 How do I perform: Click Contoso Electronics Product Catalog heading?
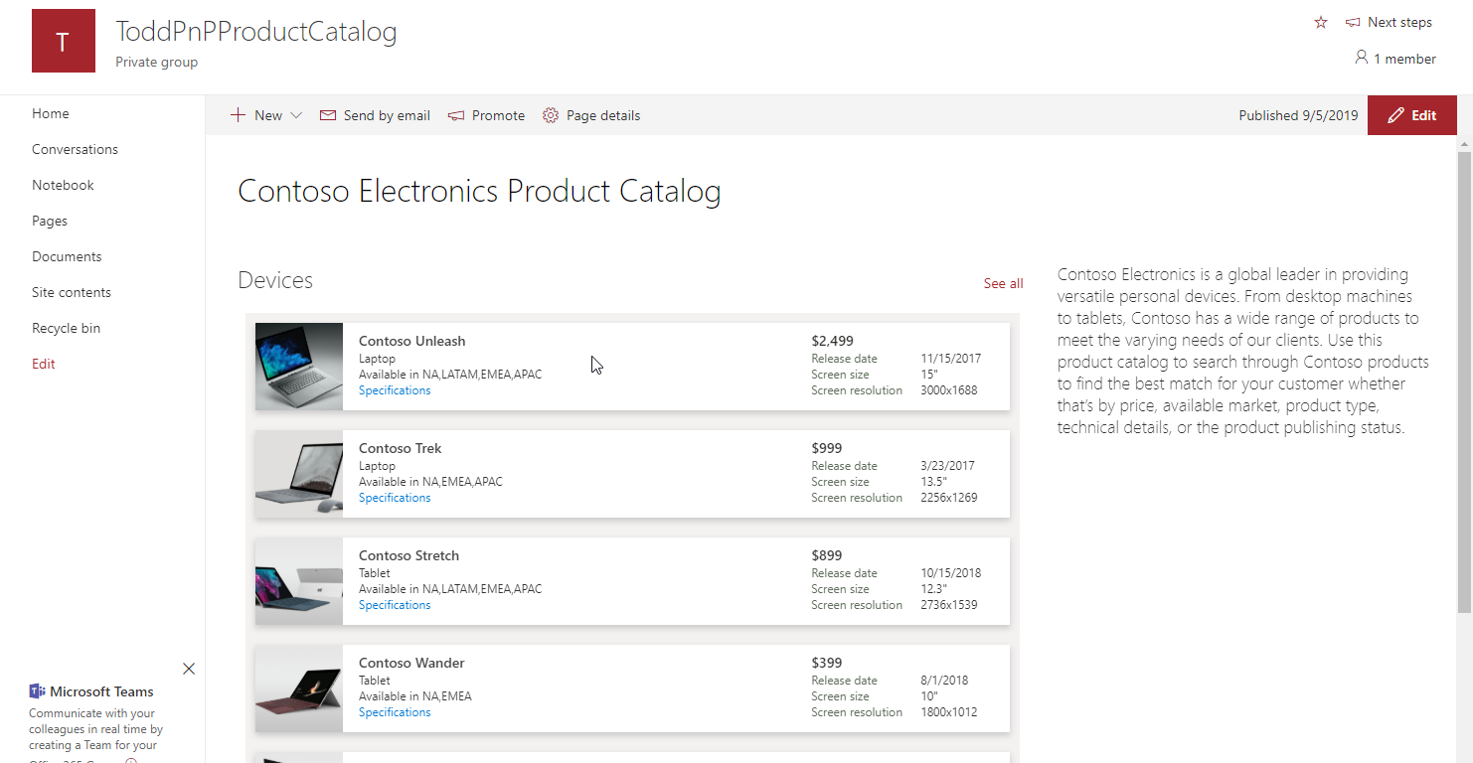click(x=480, y=191)
